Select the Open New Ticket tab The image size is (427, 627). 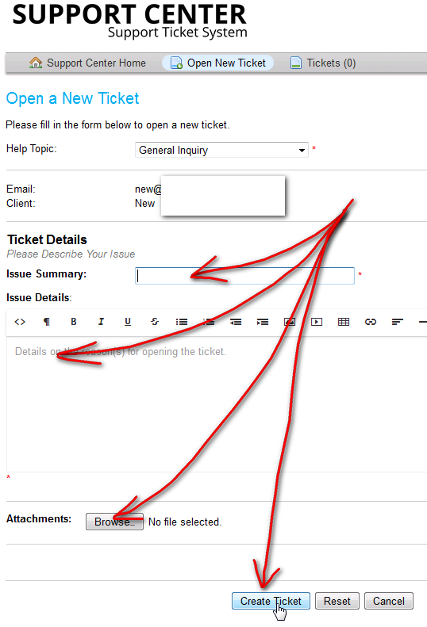217,63
